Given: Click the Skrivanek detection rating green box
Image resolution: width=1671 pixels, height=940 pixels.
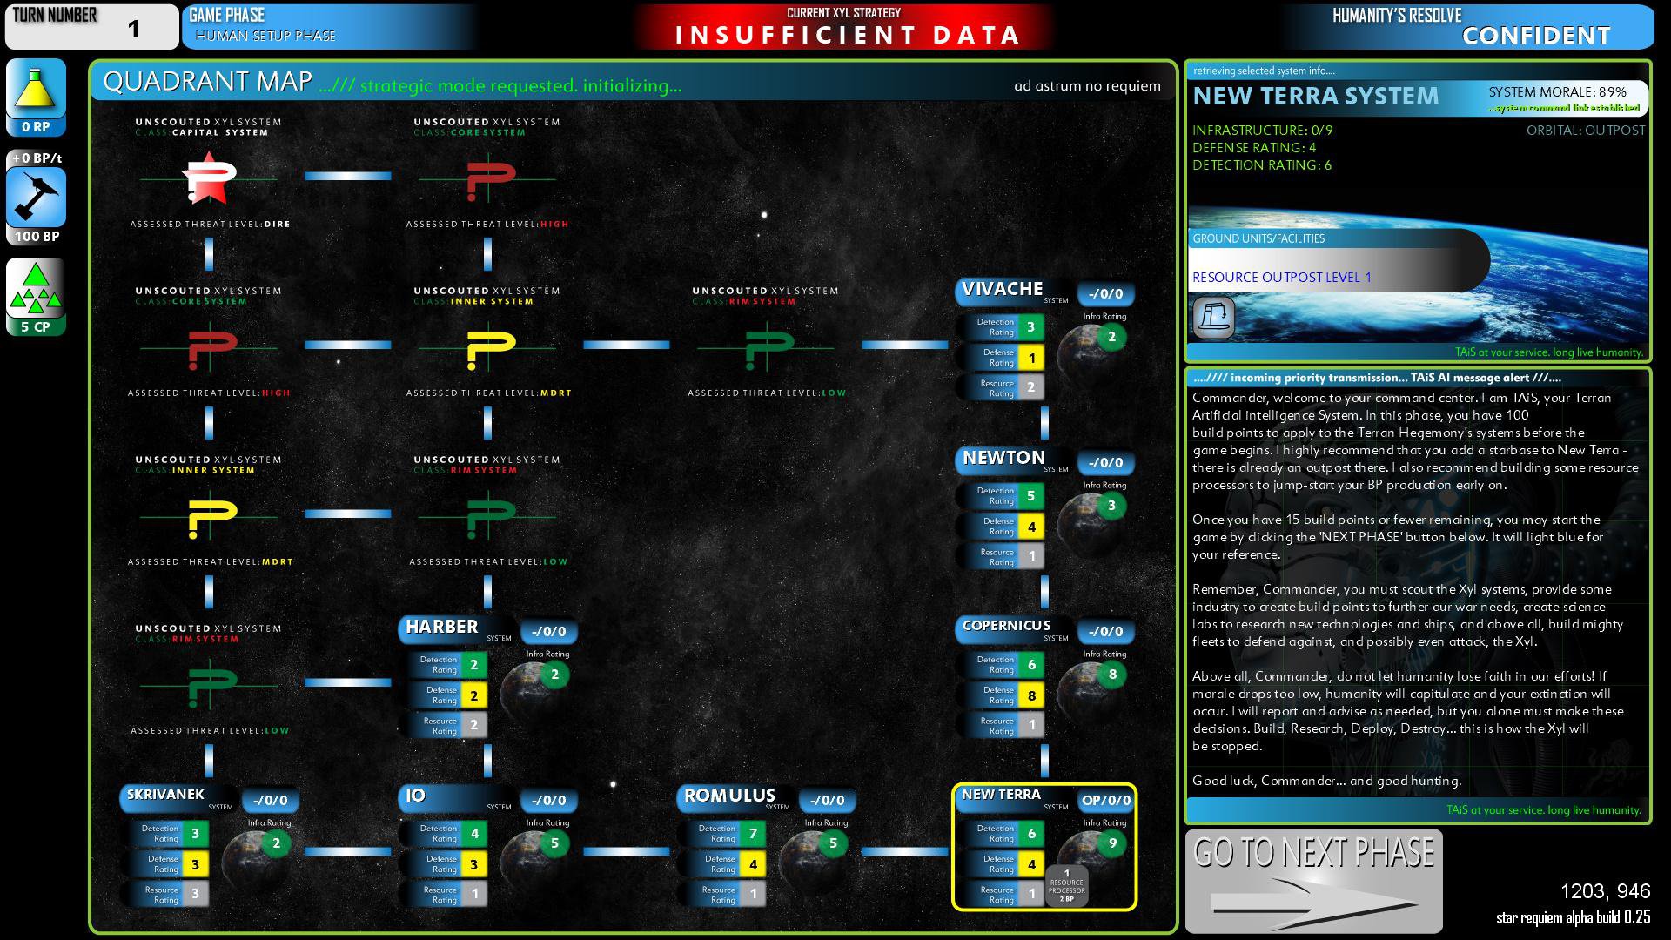Looking at the screenshot, I should click(x=195, y=834).
